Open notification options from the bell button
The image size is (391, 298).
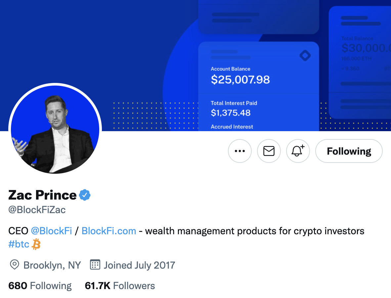(298, 151)
